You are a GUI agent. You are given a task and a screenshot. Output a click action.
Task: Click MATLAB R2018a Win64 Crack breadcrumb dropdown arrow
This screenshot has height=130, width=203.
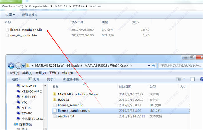coord(131,66)
